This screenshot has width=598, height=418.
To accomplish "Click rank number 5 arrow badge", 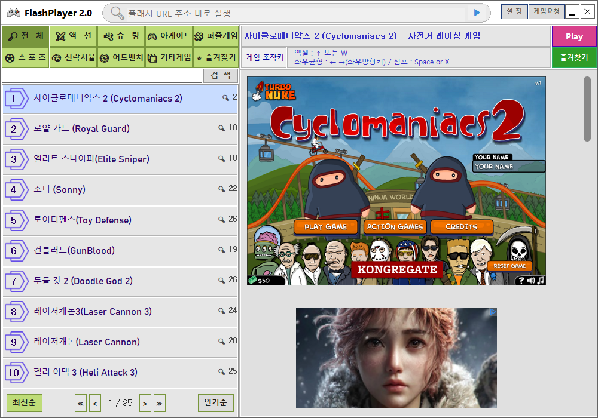I will (16, 220).
